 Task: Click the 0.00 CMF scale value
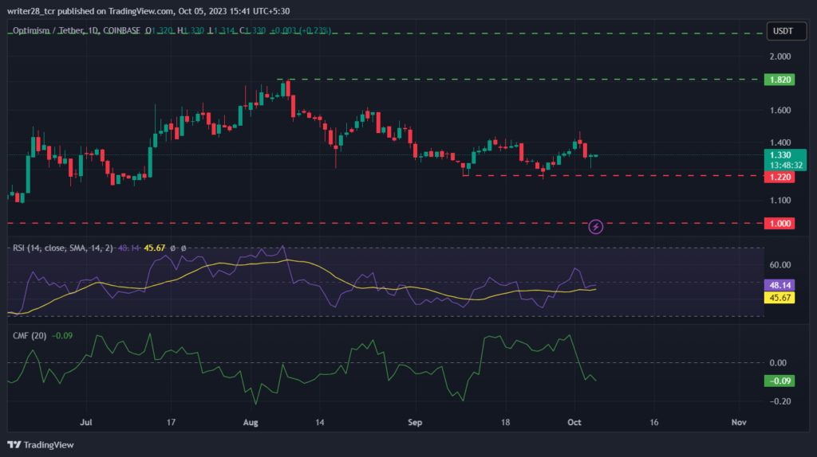pyautogui.click(x=778, y=363)
